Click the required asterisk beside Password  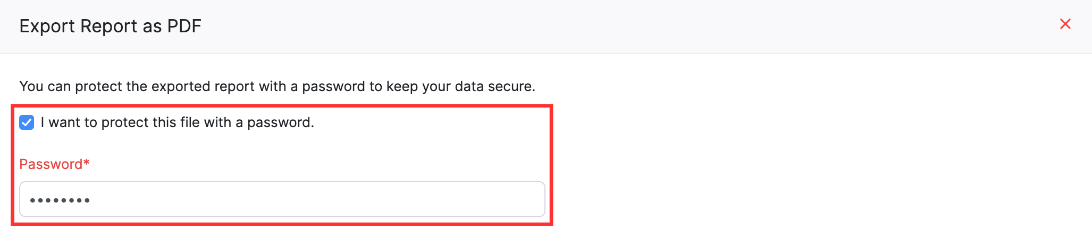click(x=87, y=163)
